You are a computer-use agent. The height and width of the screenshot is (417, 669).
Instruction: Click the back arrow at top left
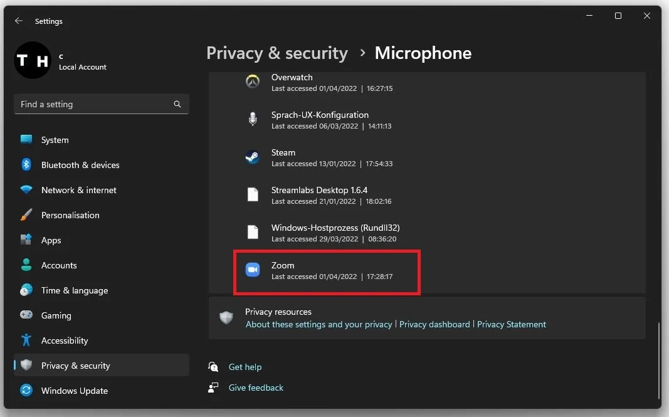pyautogui.click(x=18, y=21)
